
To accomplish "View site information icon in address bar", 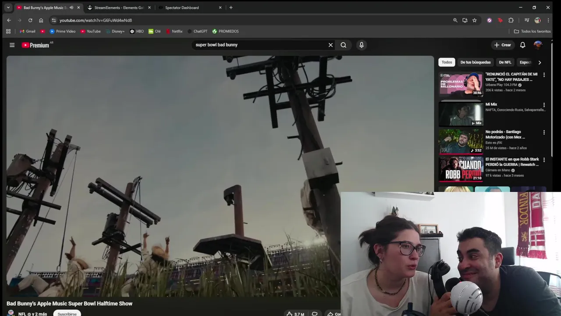I will click(x=53, y=20).
